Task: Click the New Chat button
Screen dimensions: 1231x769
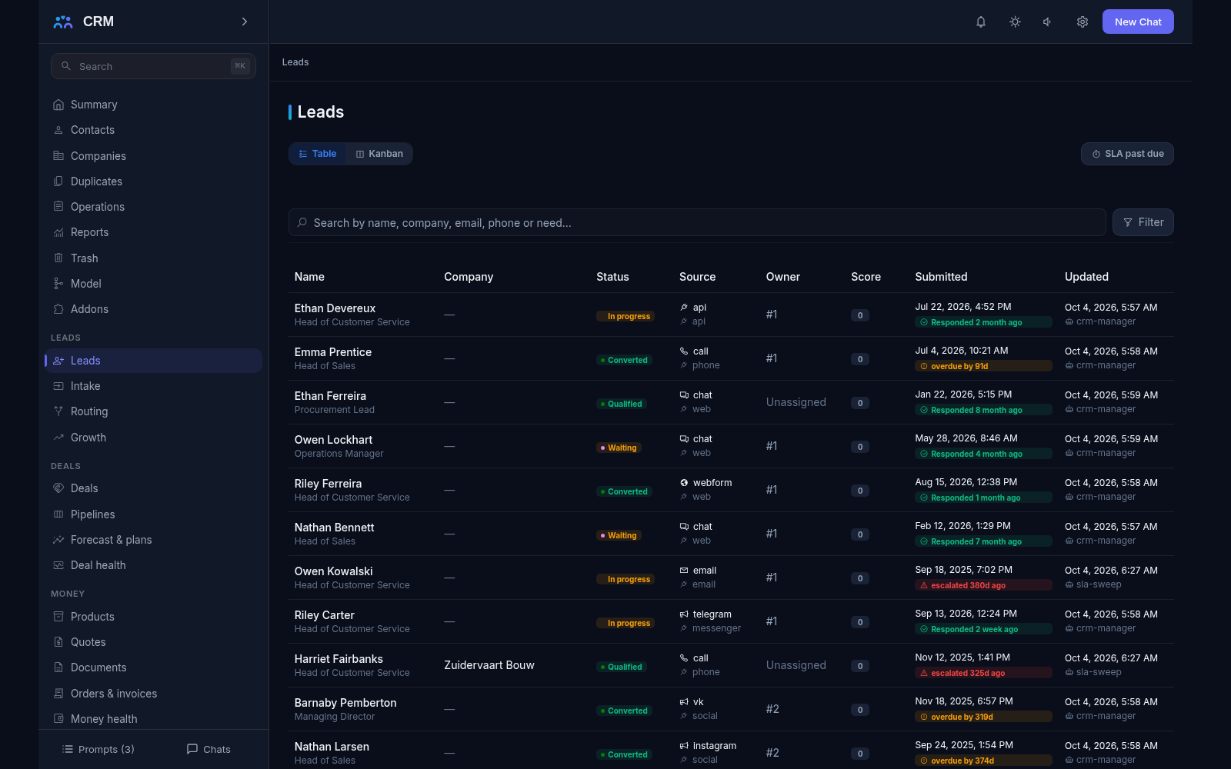Action: point(1138,22)
